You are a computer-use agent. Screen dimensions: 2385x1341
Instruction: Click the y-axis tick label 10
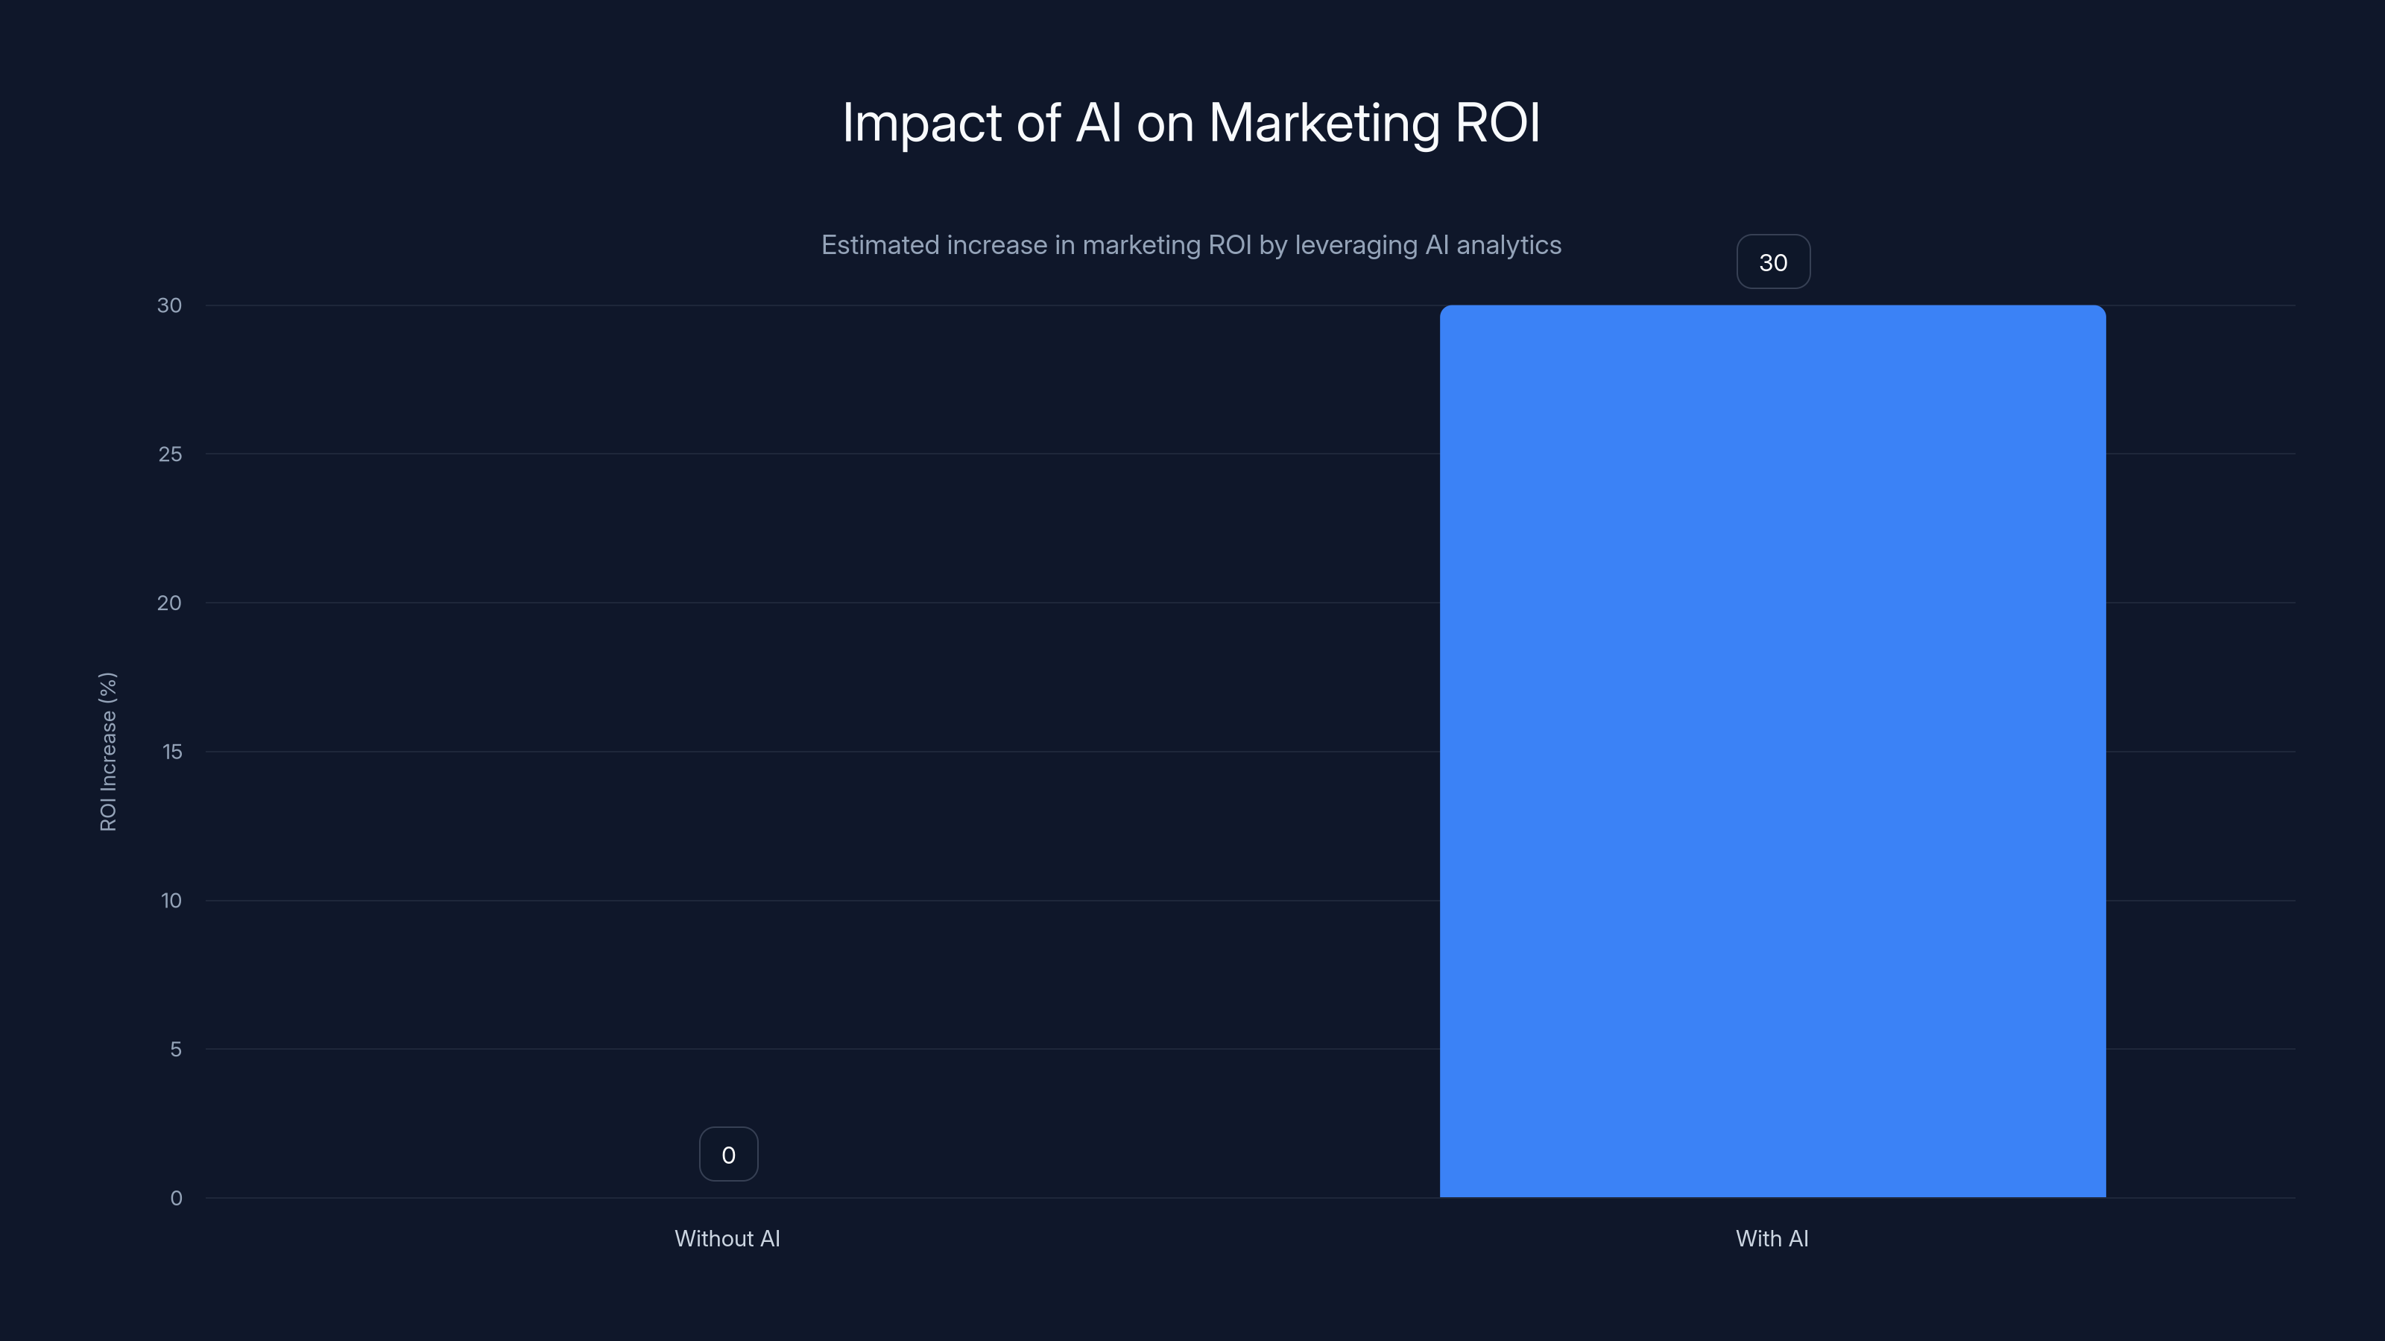pos(171,901)
